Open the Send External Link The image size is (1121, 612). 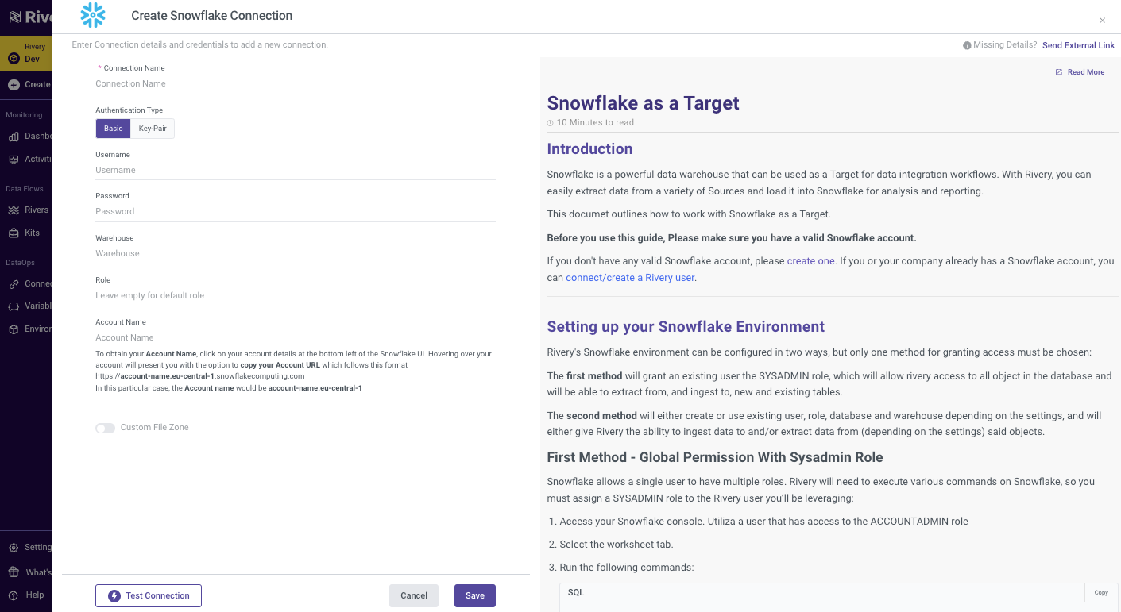1078,46
